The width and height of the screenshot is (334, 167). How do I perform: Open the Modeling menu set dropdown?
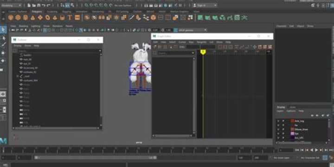click(12, 5)
